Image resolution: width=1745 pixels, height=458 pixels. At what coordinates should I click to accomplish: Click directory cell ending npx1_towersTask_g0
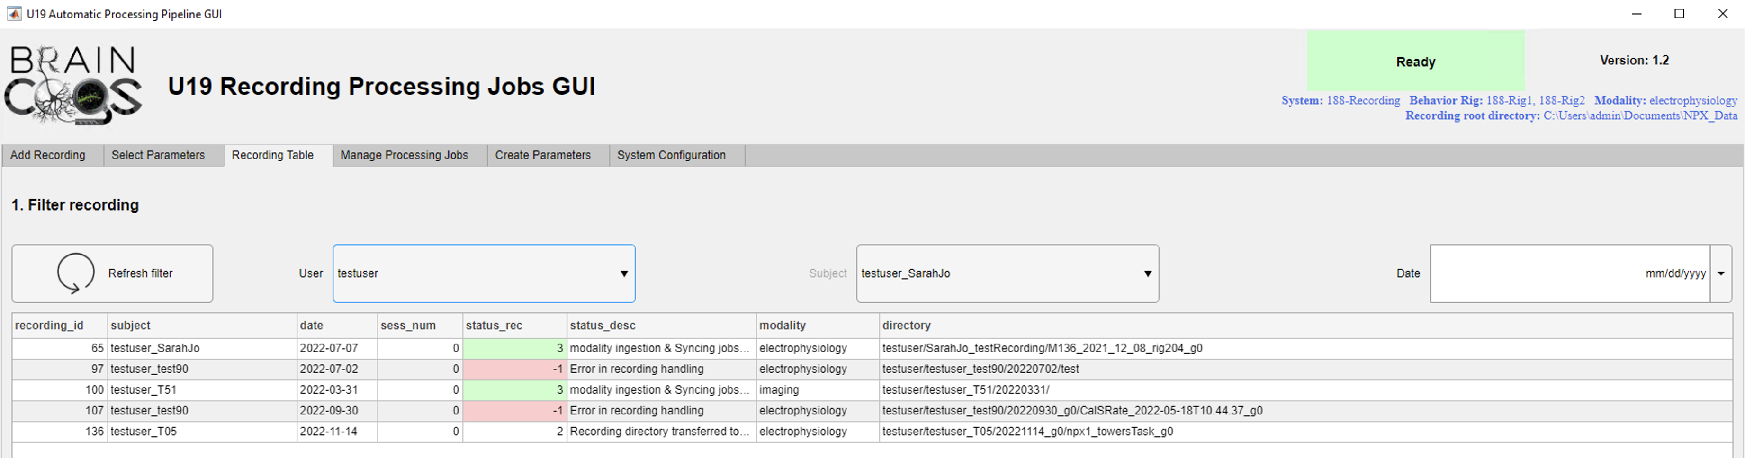tap(1305, 432)
